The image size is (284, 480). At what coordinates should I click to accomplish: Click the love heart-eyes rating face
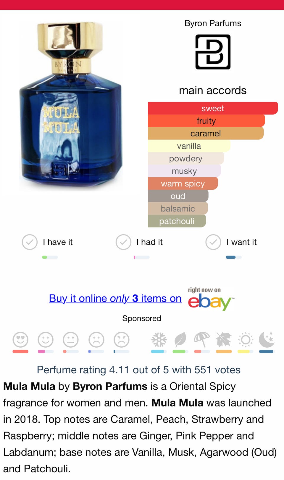(x=20, y=340)
